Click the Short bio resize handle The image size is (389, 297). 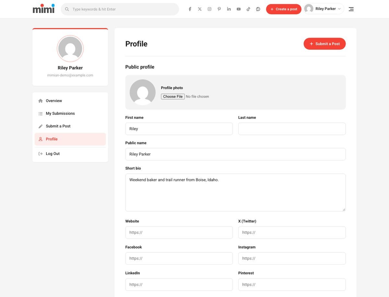pyautogui.click(x=344, y=209)
